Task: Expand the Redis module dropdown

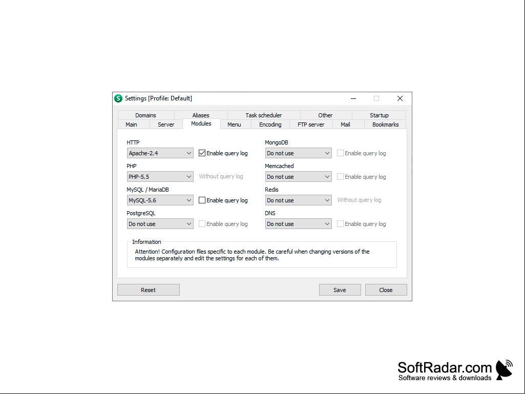Action: click(298, 200)
